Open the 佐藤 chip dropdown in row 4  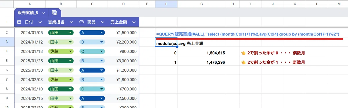coord(70,51)
